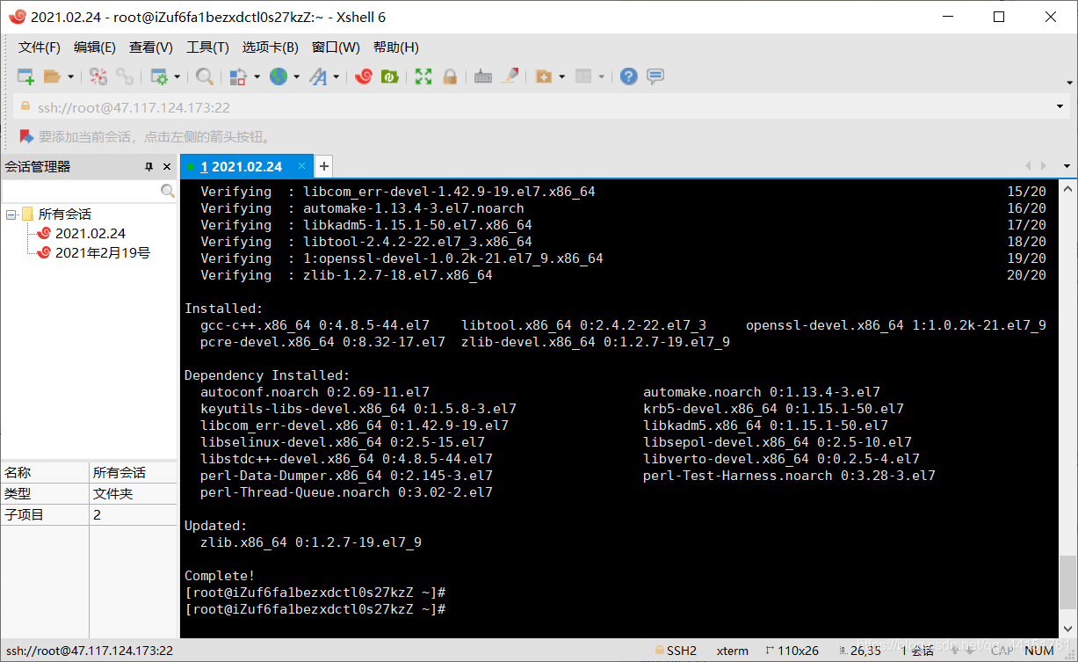Open the color scheme toolbar icon
1078x662 pixels.
pos(238,76)
